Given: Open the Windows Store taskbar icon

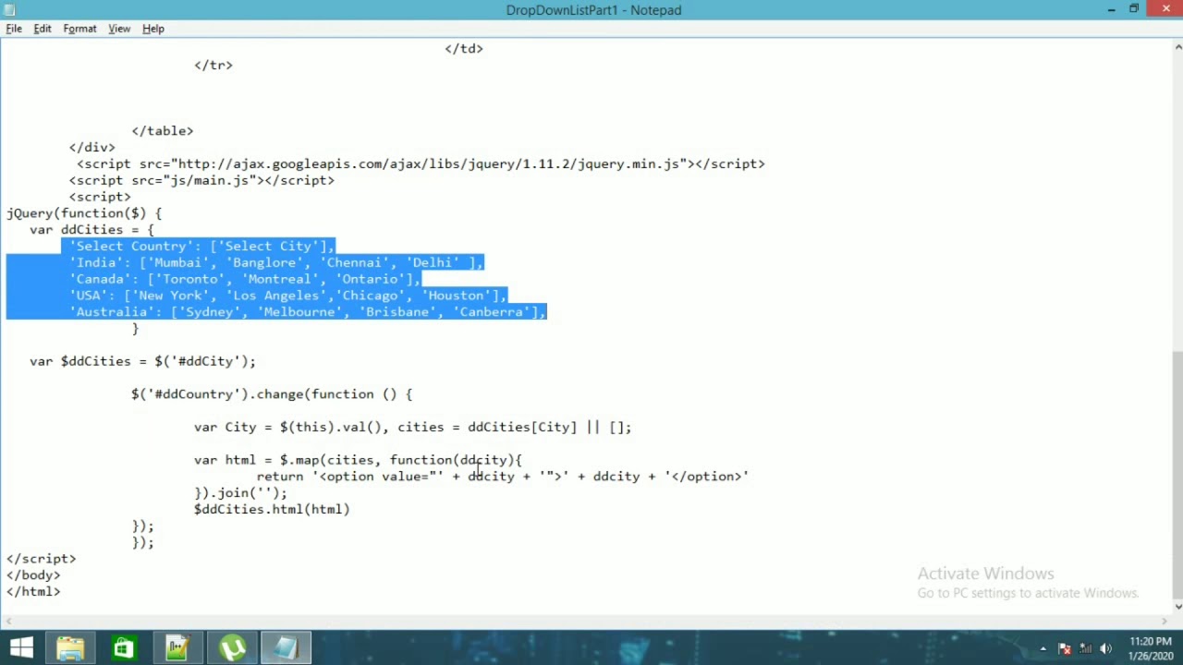Looking at the screenshot, I should point(124,648).
